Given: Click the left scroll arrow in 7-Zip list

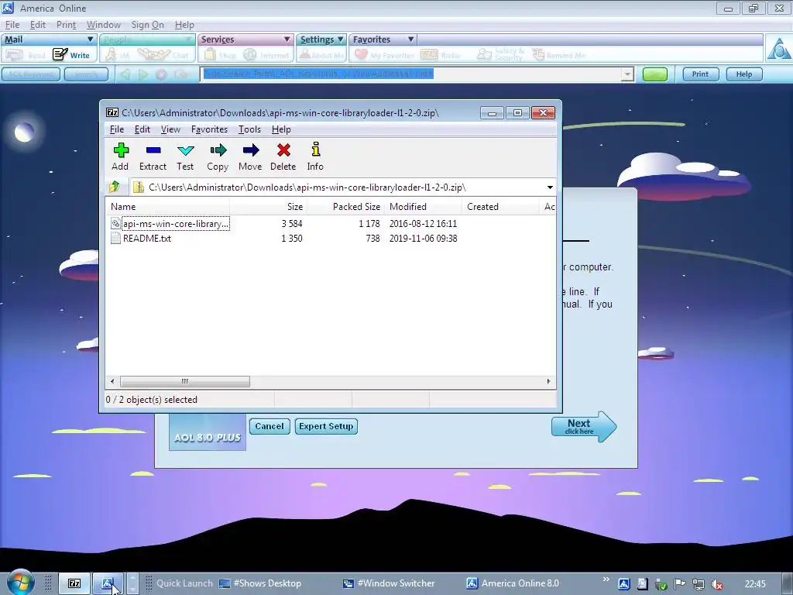Looking at the screenshot, I should (x=112, y=381).
